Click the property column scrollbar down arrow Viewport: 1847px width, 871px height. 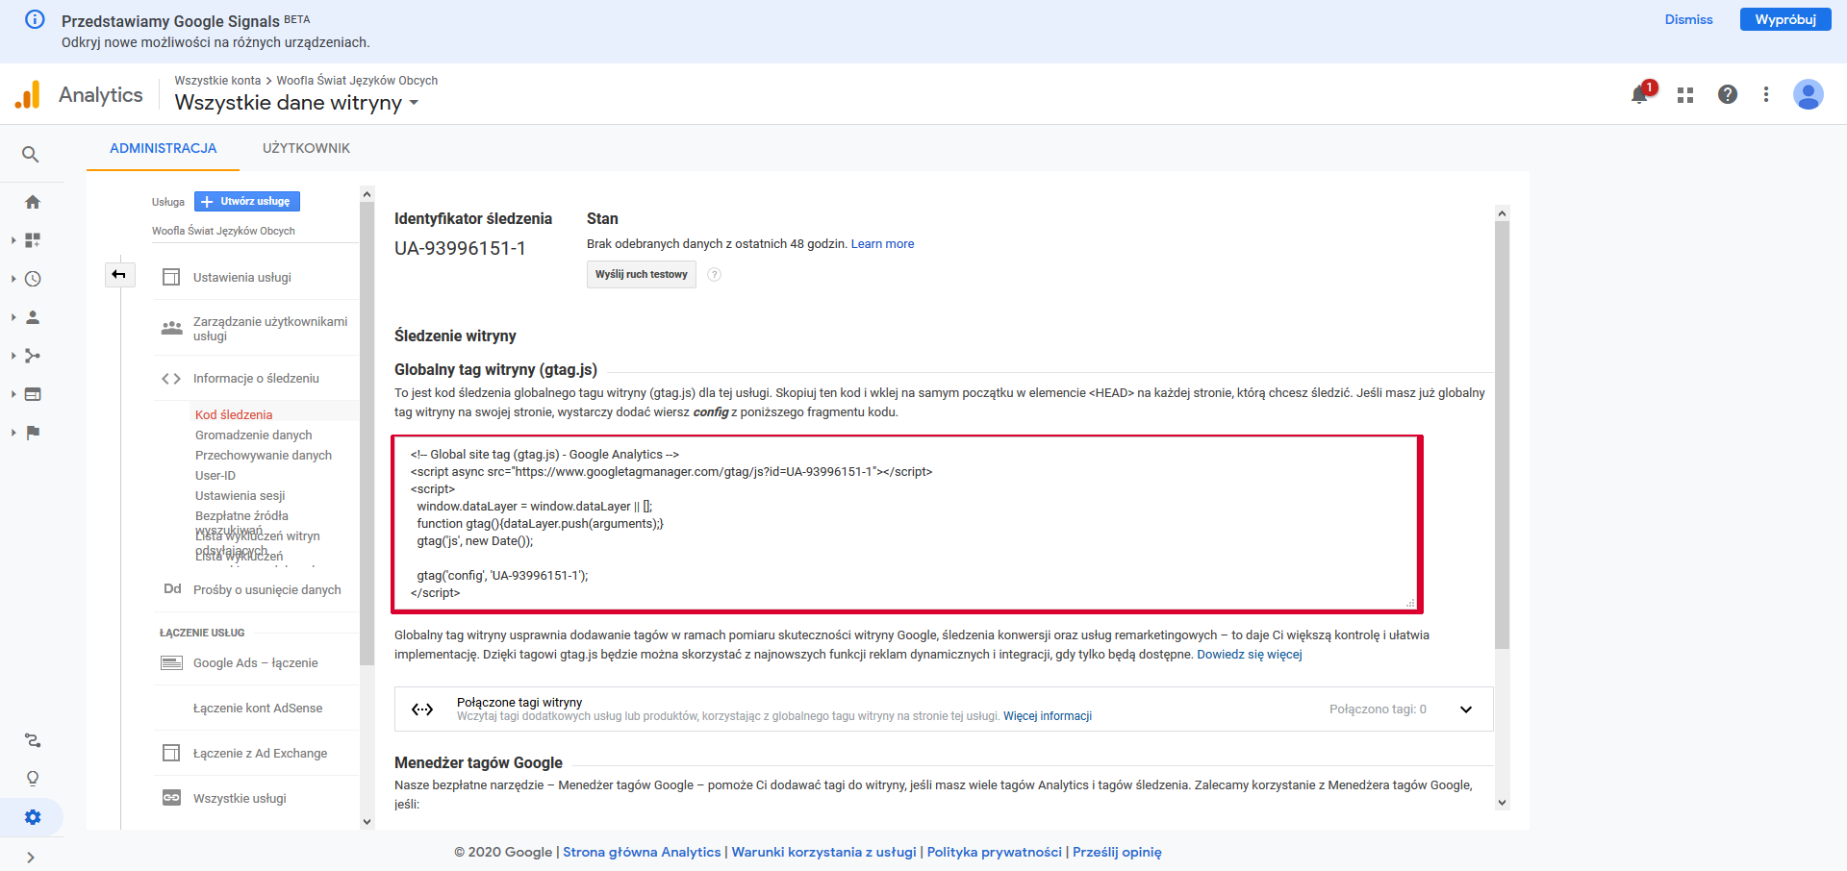367,822
